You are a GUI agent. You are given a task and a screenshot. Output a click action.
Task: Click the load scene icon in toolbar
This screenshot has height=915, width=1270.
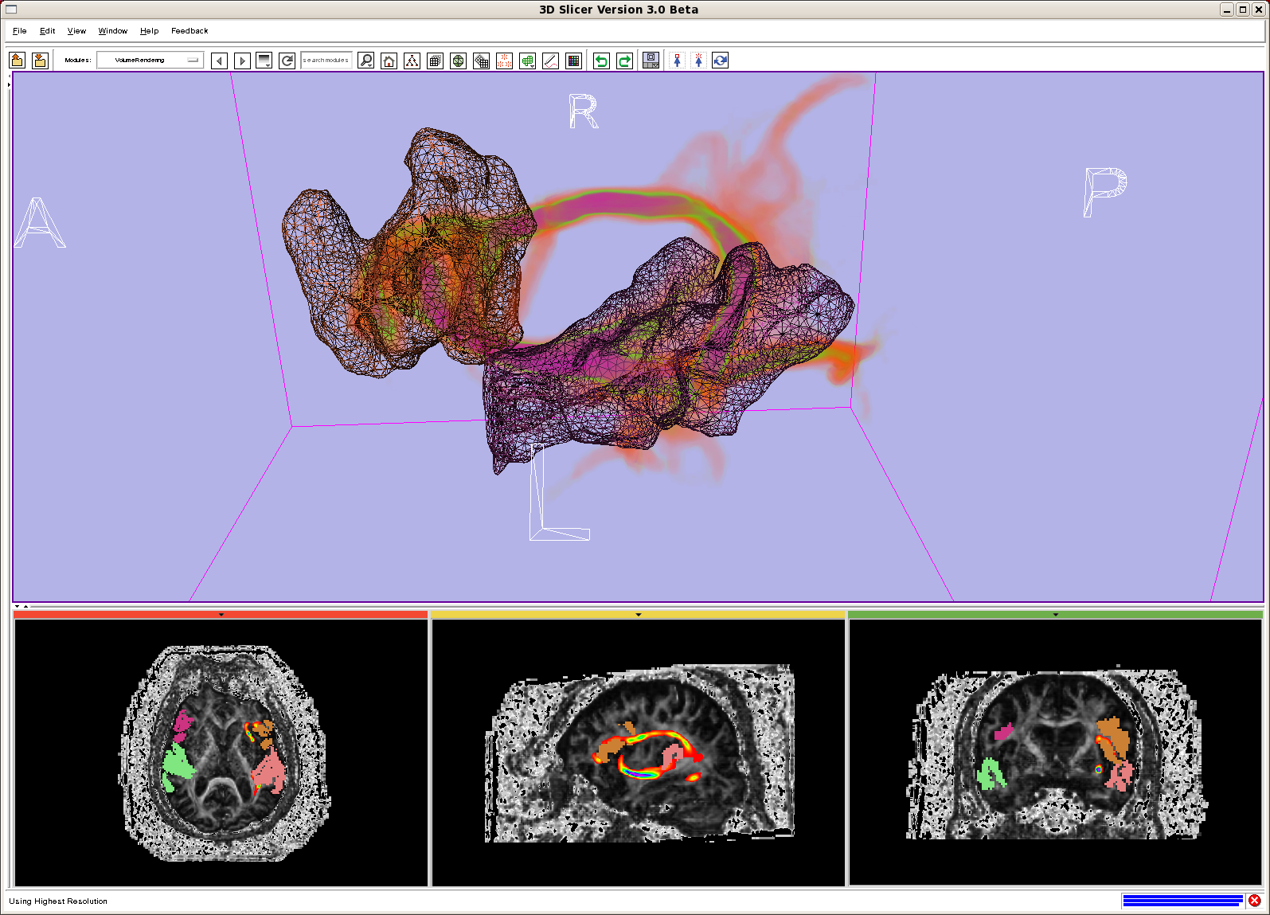click(18, 61)
